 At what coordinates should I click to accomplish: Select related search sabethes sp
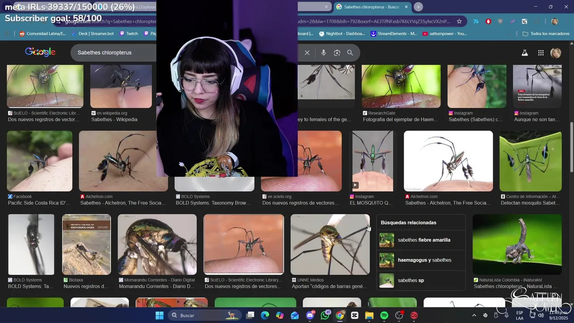coord(421,280)
